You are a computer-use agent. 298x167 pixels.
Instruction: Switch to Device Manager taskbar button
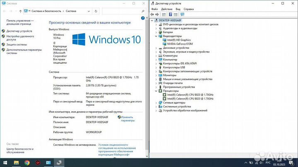[59, 162]
